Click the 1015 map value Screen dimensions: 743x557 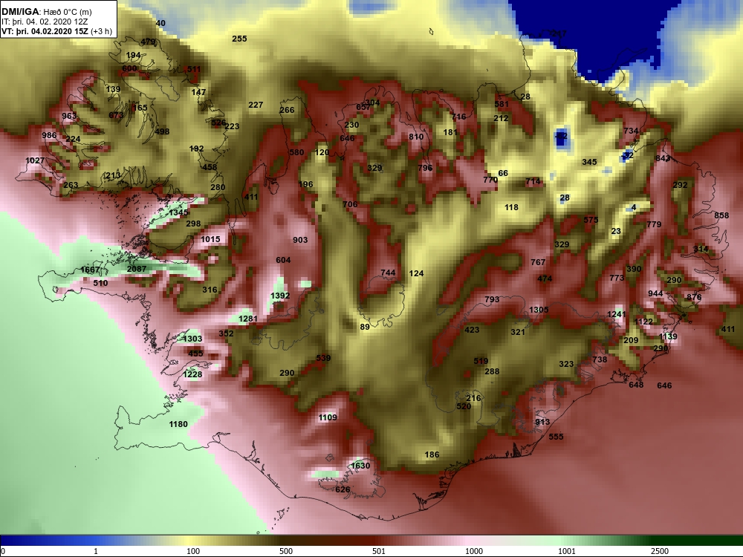tap(210, 239)
